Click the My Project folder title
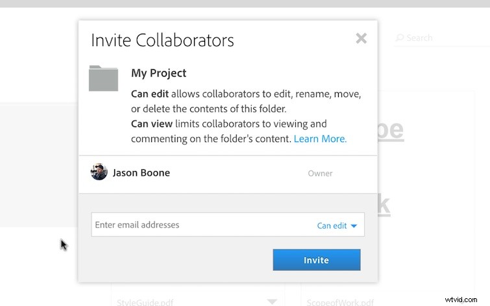 (159, 73)
